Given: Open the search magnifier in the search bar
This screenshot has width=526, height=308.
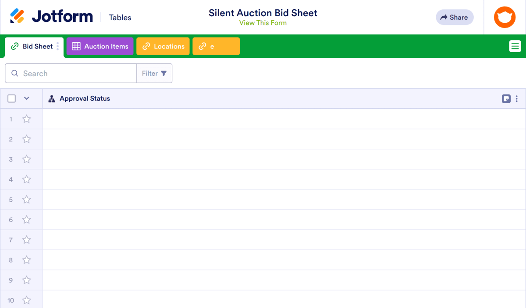Looking at the screenshot, I should tap(14, 73).
